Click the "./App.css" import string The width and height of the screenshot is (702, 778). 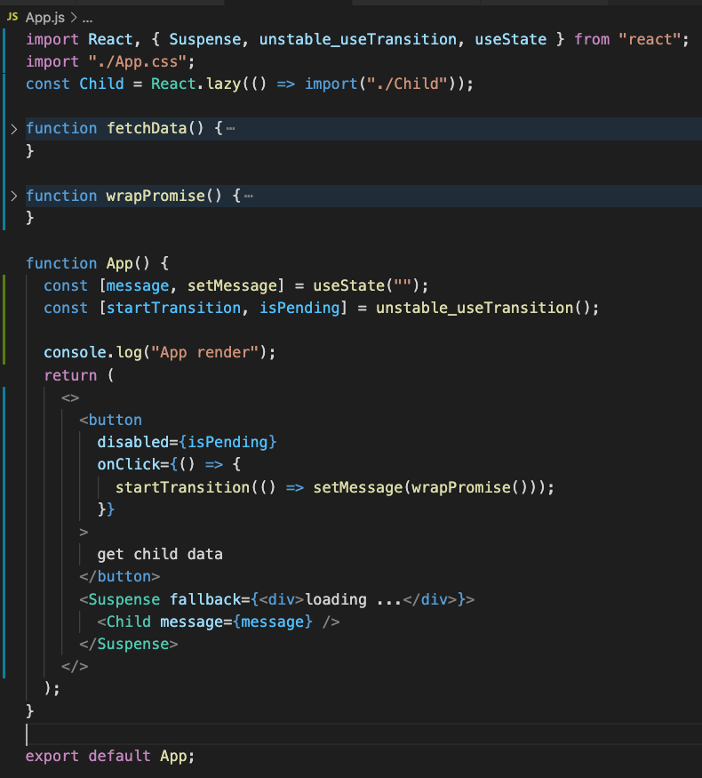(x=138, y=62)
